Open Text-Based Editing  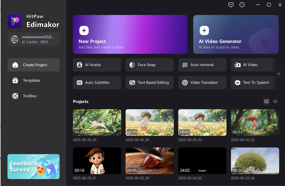[x=149, y=83]
